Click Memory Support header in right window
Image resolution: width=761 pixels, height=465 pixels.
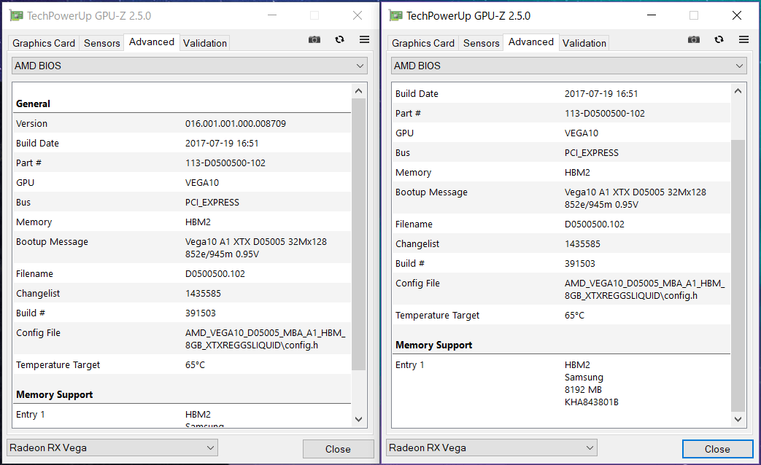coord(434,345)
